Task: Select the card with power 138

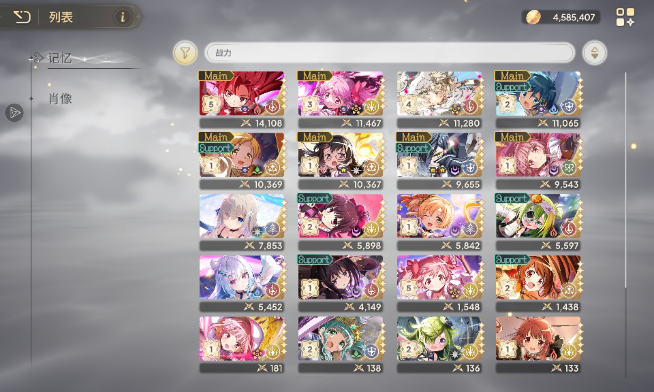Action: [340, 345]
